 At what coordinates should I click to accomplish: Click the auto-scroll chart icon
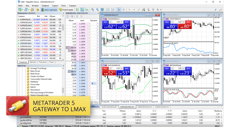(108, 10)
